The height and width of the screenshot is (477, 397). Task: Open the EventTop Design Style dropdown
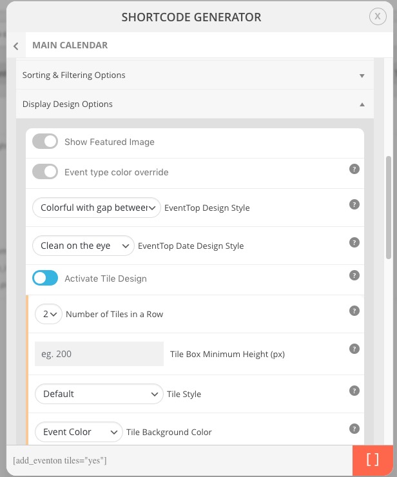click(97, 208)
